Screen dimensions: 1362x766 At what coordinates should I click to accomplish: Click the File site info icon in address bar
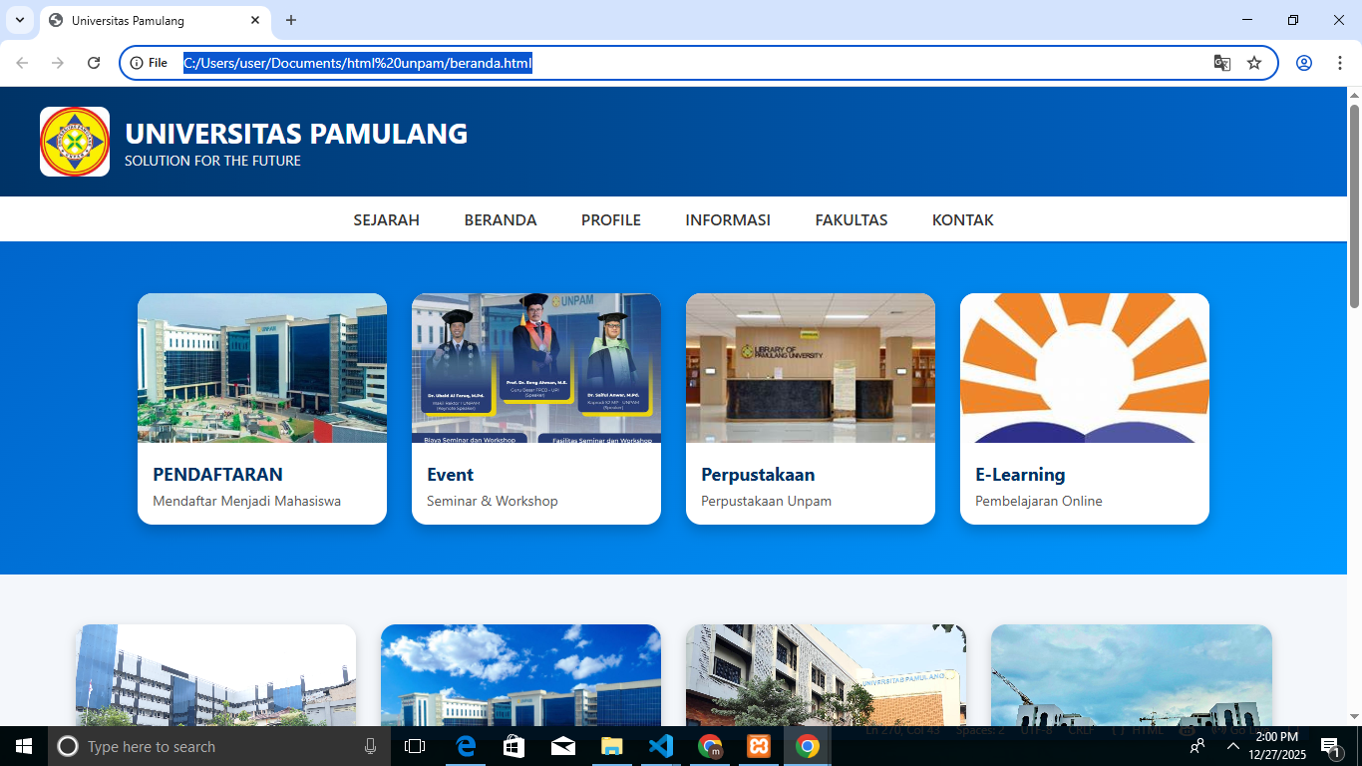click(149, 63)
